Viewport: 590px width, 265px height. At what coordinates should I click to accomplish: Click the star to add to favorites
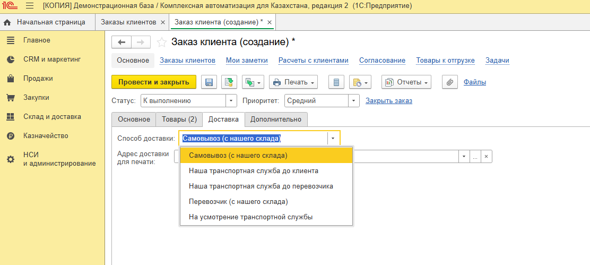162,42
